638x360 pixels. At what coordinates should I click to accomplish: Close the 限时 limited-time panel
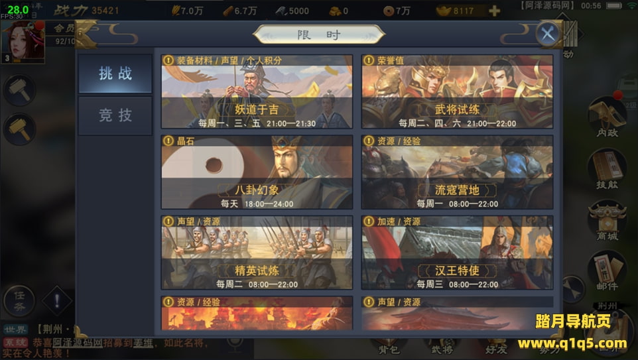coord(548,34)
